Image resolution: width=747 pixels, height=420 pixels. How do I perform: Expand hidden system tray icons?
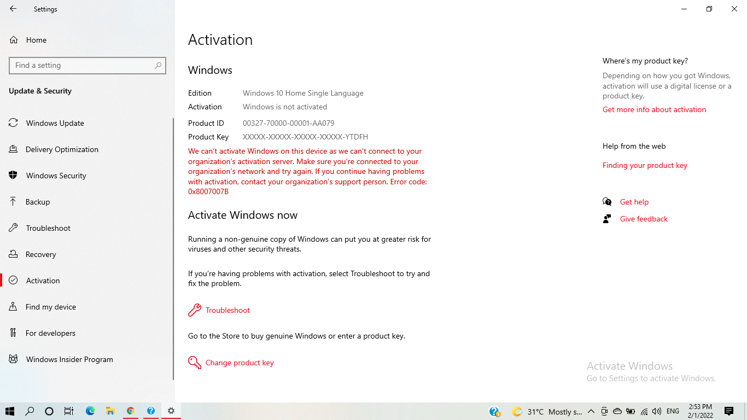coord(591,411)
